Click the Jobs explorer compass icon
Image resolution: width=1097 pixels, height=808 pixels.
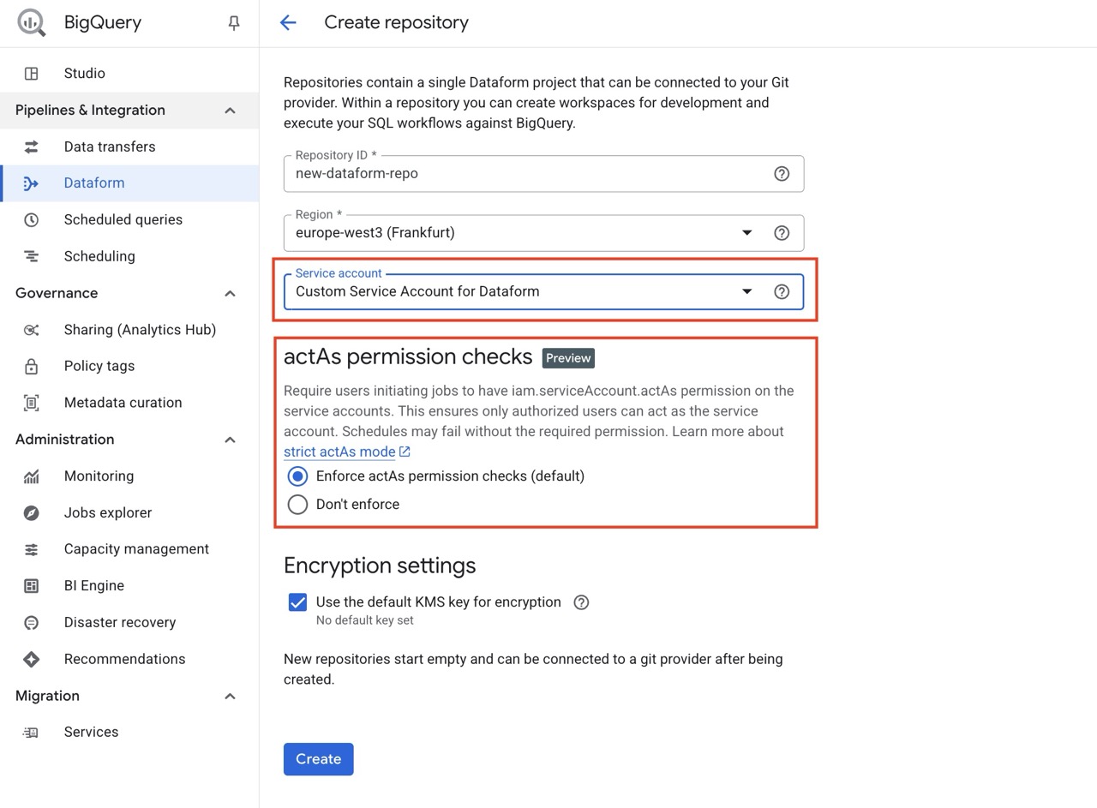(x=32, y=512)
